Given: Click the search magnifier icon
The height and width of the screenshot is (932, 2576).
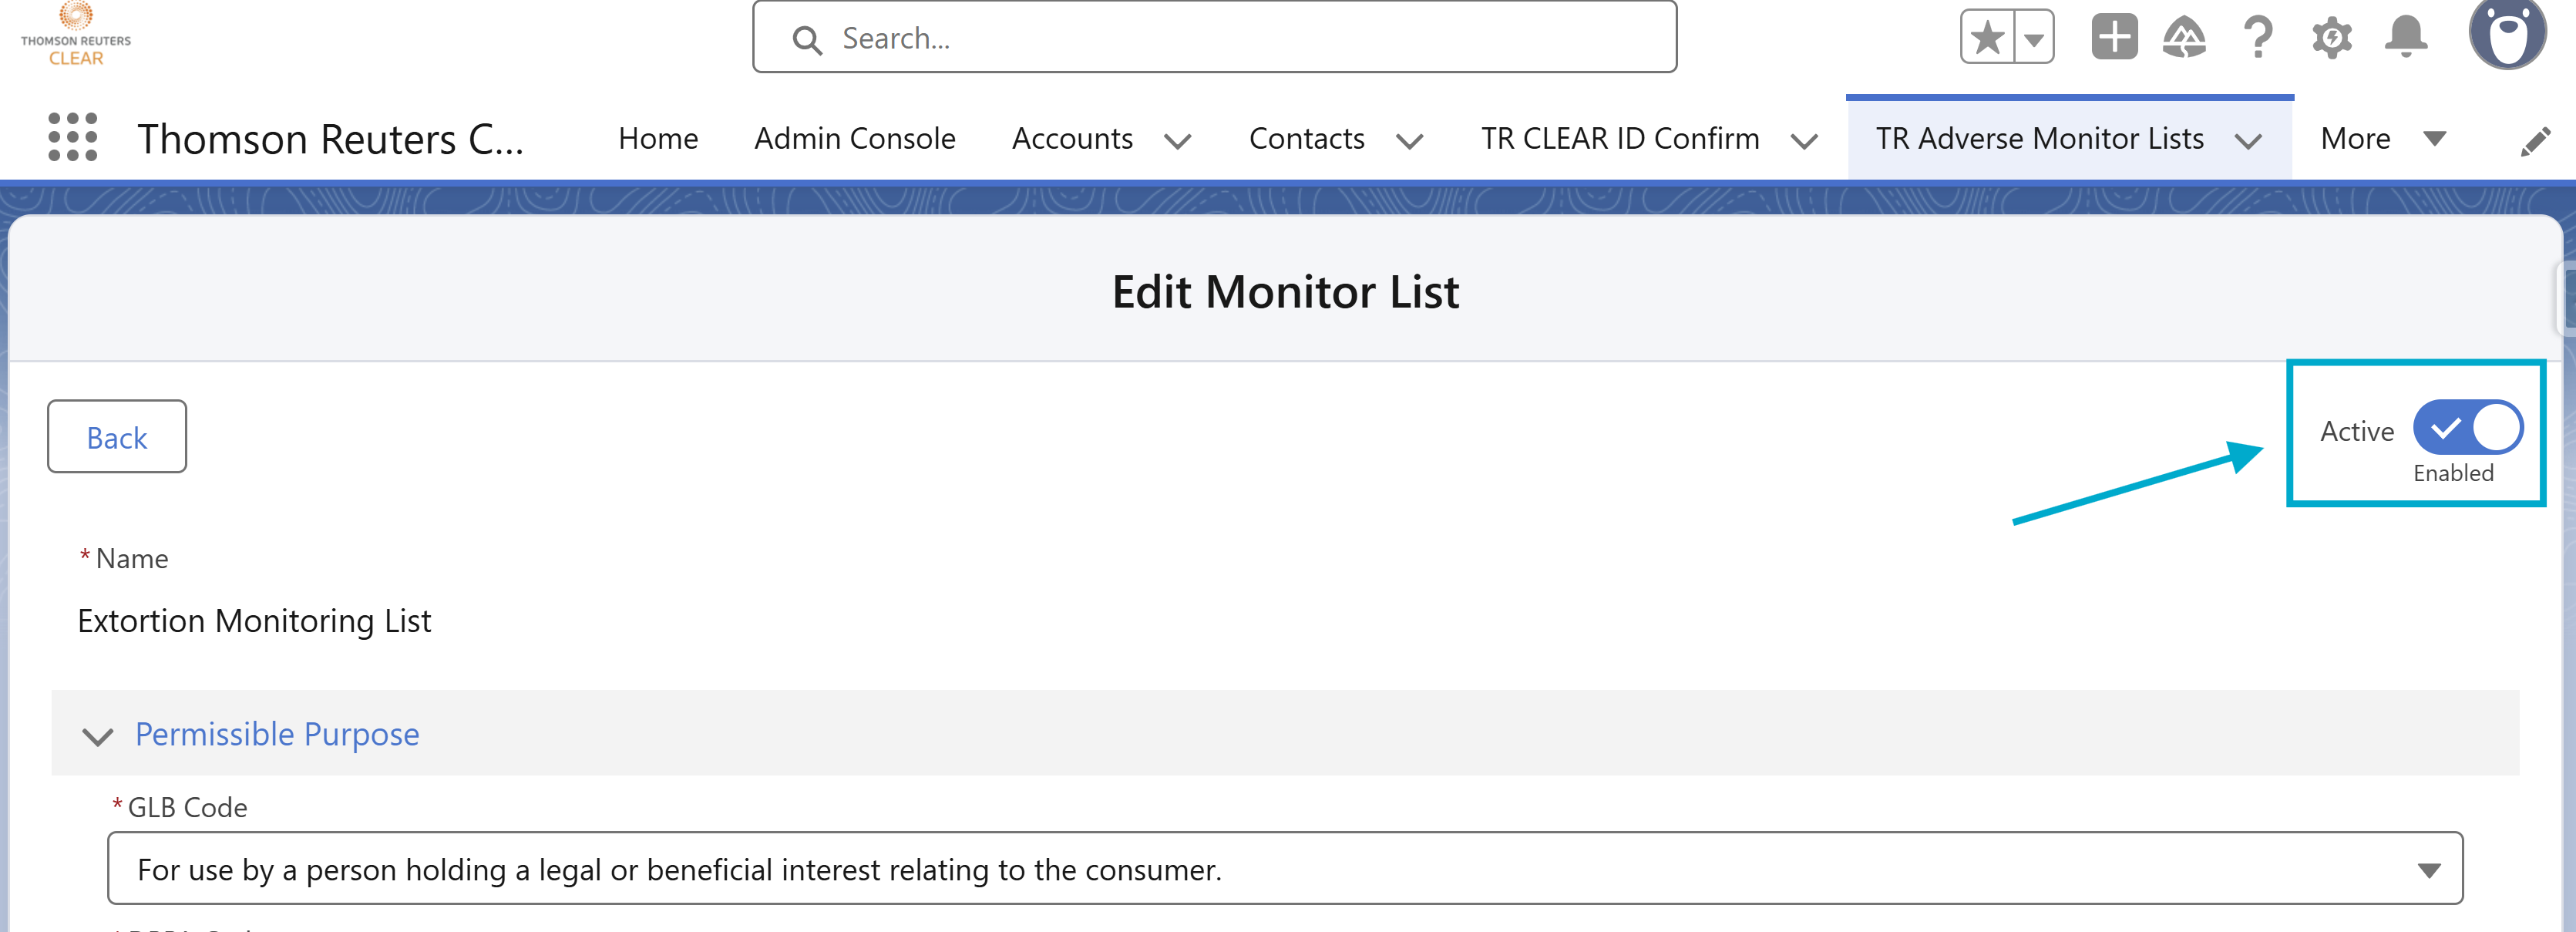Looking at the screenshot, I should (806, 39).
